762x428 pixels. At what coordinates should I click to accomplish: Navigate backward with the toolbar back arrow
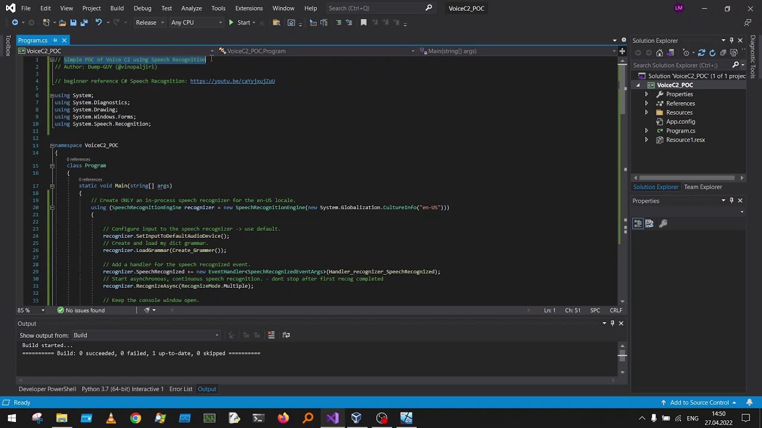15,23
